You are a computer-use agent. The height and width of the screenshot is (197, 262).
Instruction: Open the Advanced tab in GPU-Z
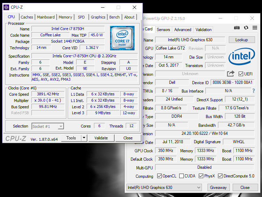[183, 30]
